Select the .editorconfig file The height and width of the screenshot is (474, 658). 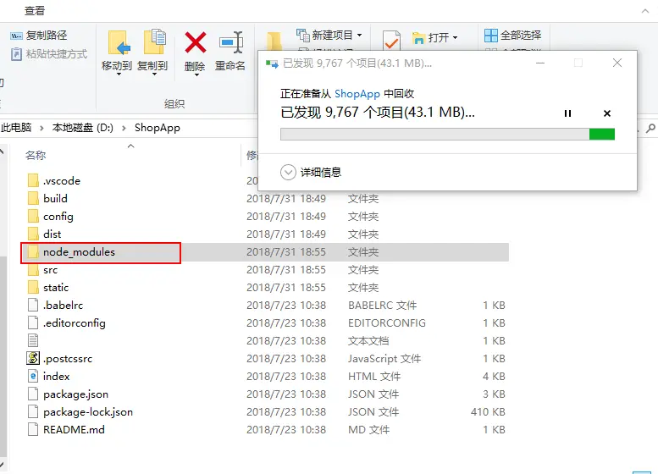point(75,323)
